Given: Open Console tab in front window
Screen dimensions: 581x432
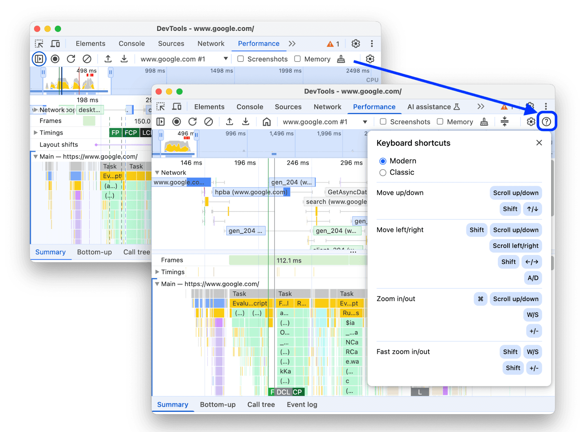Looking at the screenshot, I should [x=250, y=107].
